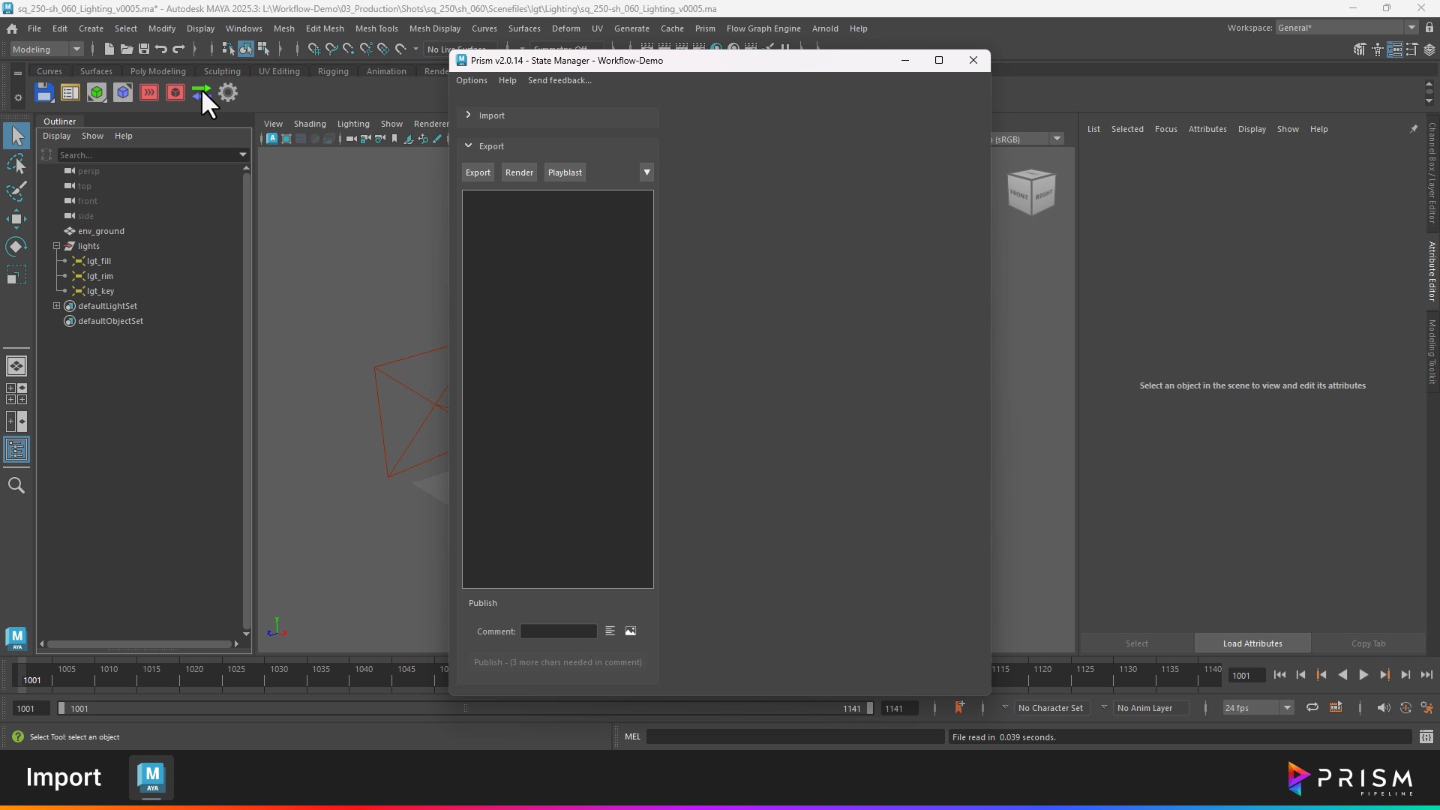Open Prism settings gear shelf icon
The image size is (1440, 810).
point(228,92)
